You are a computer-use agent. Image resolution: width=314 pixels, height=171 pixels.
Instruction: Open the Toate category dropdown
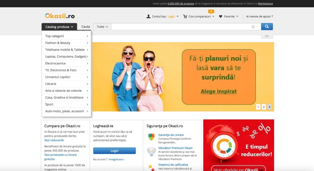[x=102, y=27]
